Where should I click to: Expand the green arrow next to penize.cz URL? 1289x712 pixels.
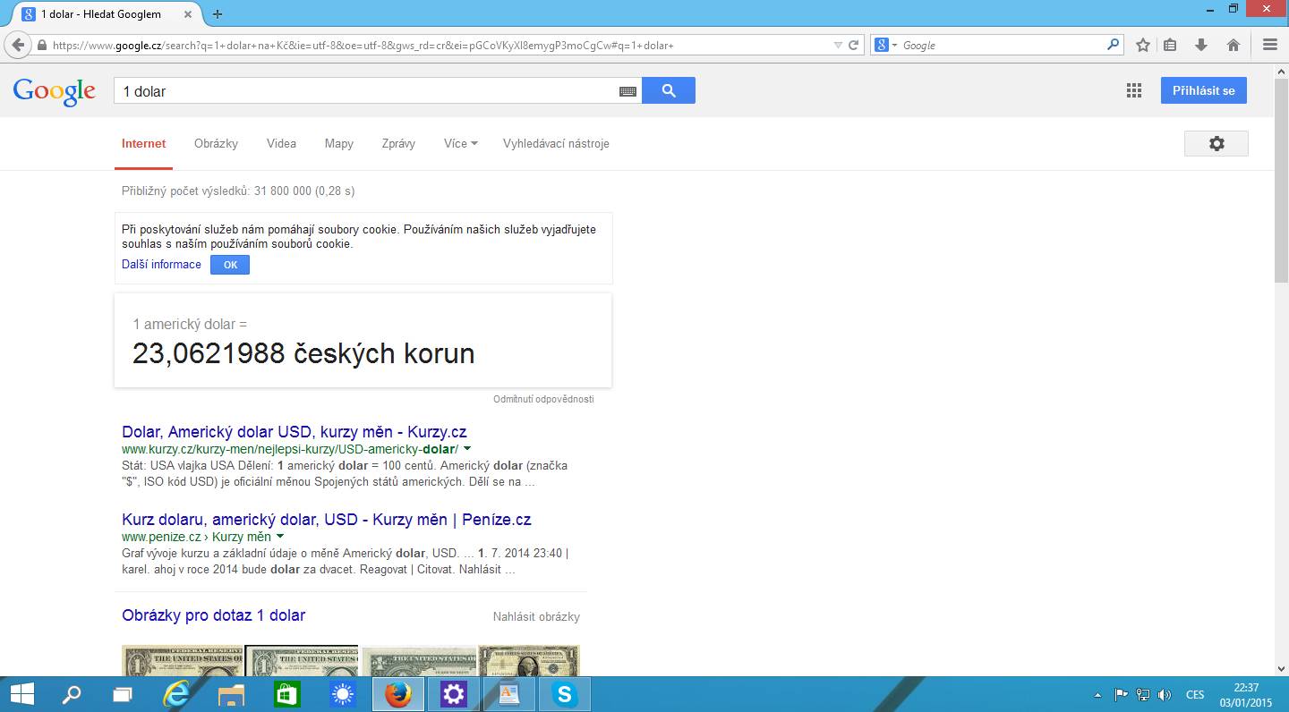[x=280, y=537]
